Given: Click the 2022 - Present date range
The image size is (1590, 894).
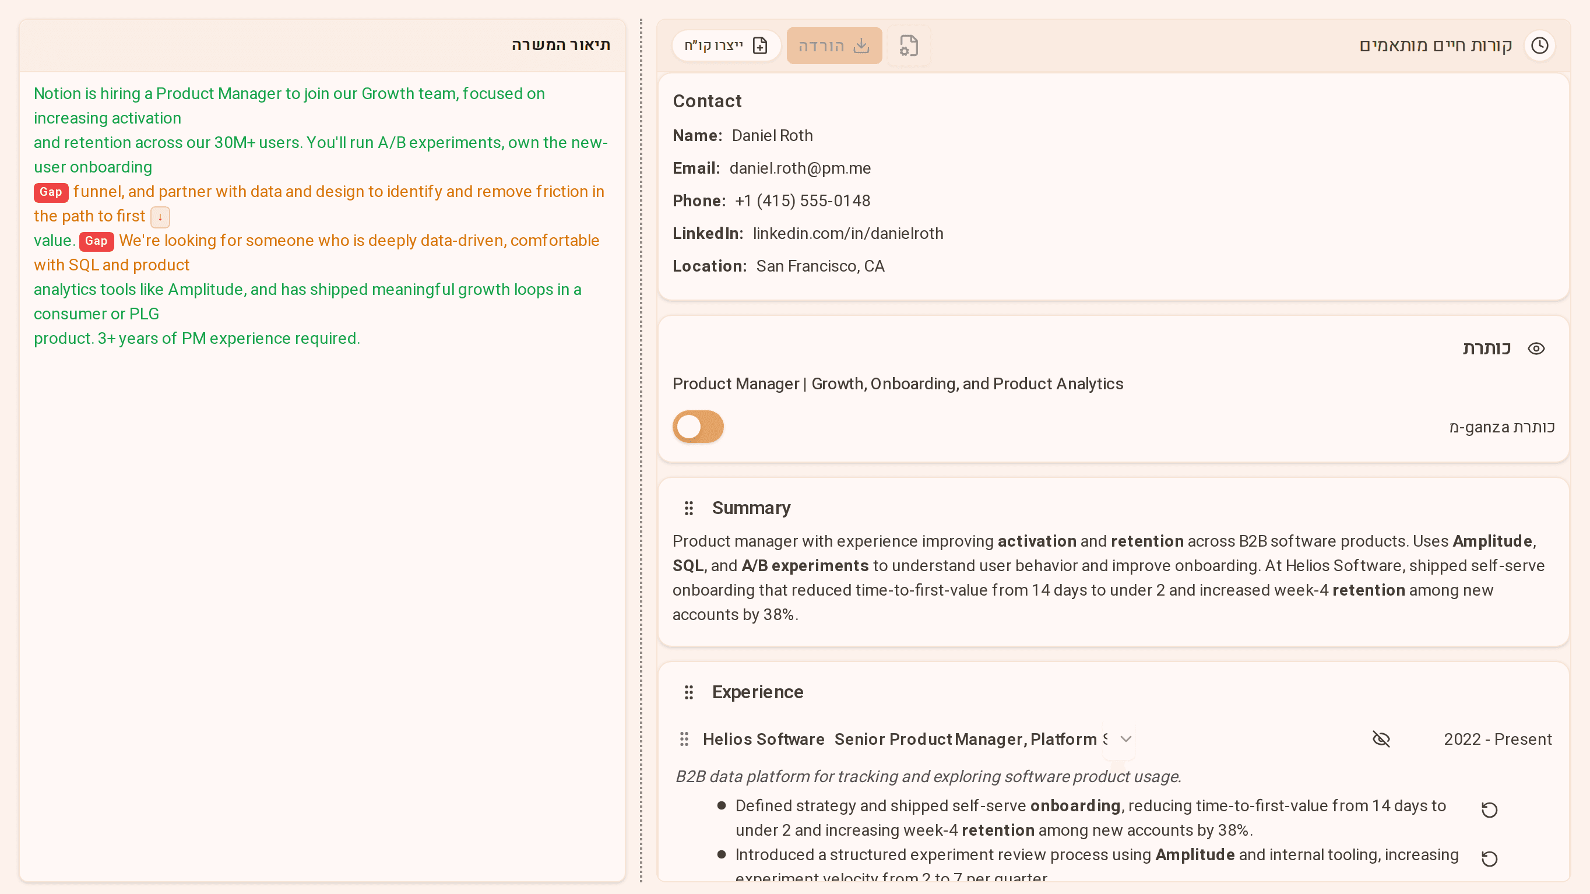Looking at the screenshot, I should (x=1497, y=739).
